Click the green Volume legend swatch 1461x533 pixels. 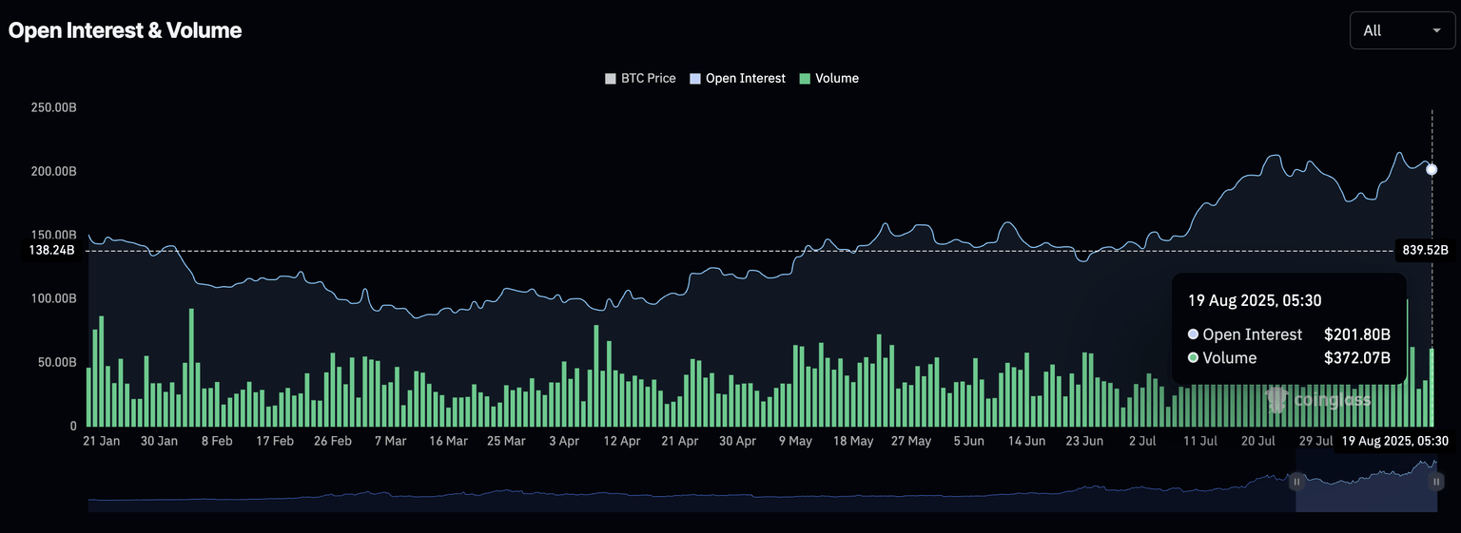[x=805, y=79]
